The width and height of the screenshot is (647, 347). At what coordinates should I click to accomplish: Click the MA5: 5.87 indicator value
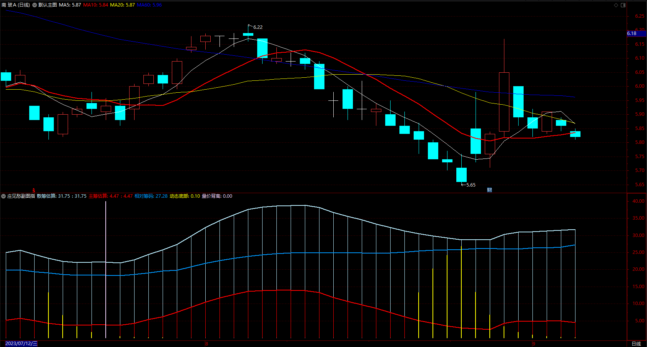pyautogui.click(x=70, y=5)
